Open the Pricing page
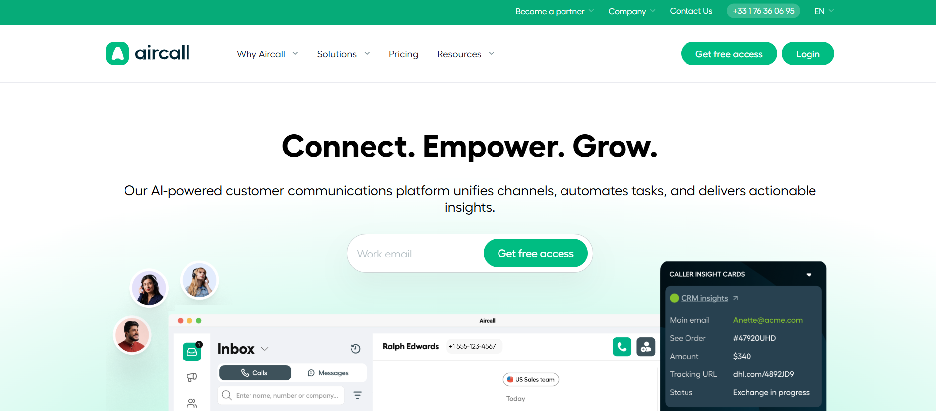936x411 pixels. tap(403, 54)
